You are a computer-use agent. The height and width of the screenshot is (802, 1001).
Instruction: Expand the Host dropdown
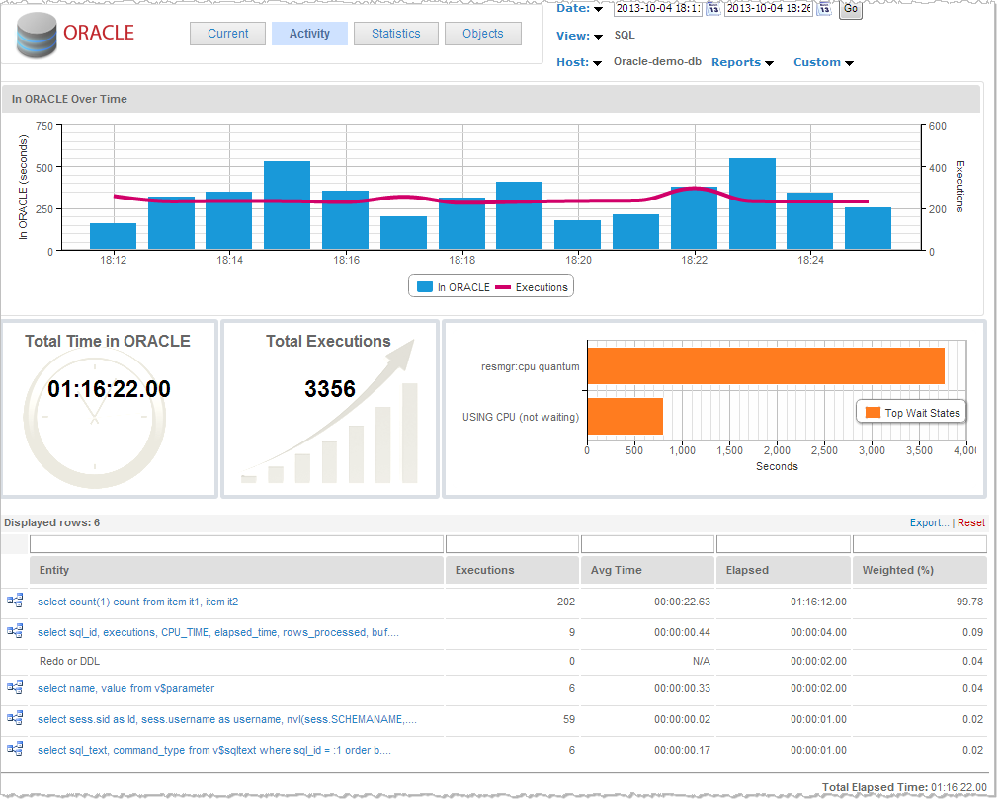tap(598, 63)
